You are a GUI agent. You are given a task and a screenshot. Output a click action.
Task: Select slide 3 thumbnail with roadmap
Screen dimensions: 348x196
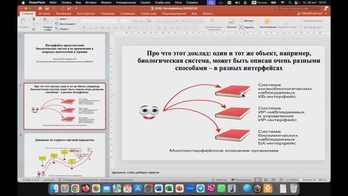pos(65,155)
